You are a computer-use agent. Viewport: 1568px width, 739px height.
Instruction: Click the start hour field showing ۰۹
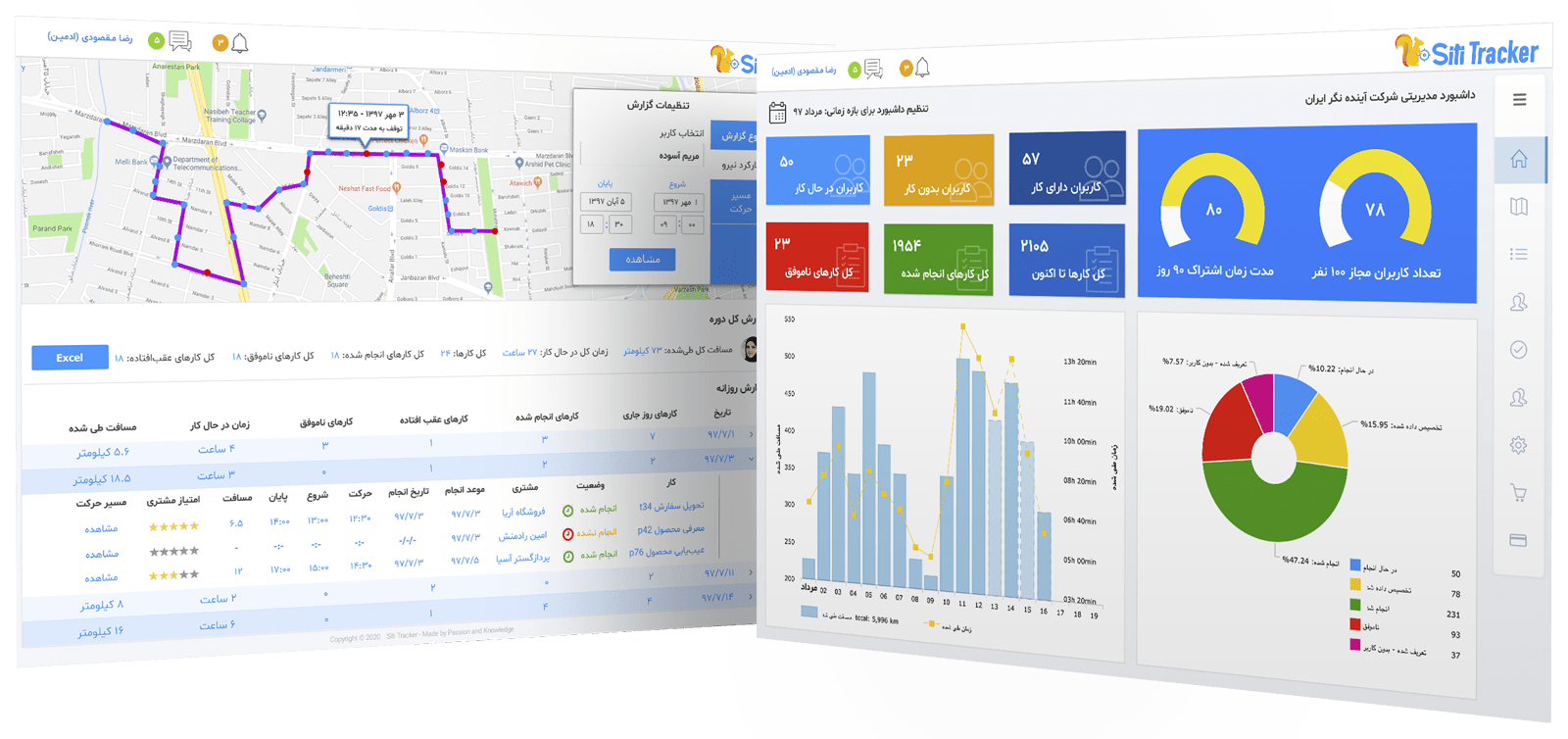click(664, 225)
